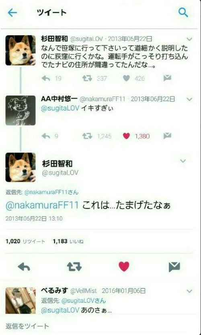The height and width of the screenshot is (335, 201).
Task: Expand options chevron on first 杉田智和 tweet
Action: tap(189, 39)
